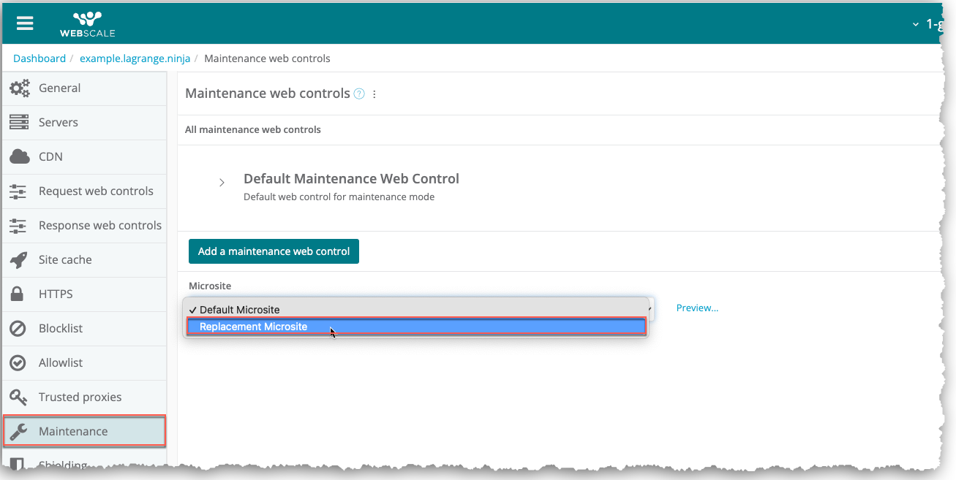Go to Dashboard breadcrumb link
Viewport: 956px width, 480px height.
[x=39, y=58]
